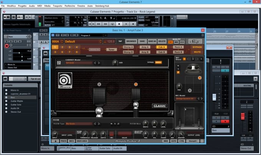The height and width of the screenshot is (155, 261).
Task: Click the room view cabinet thumbnail
Action: click(189, 116)
